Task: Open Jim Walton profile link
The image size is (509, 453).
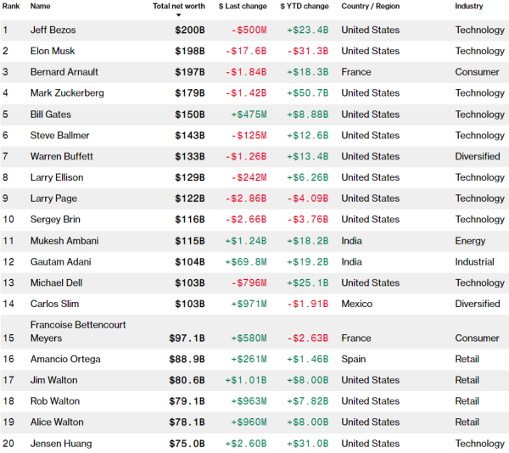Action: 54,380
